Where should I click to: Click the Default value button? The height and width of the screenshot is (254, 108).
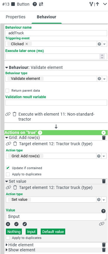click(53, 232)
